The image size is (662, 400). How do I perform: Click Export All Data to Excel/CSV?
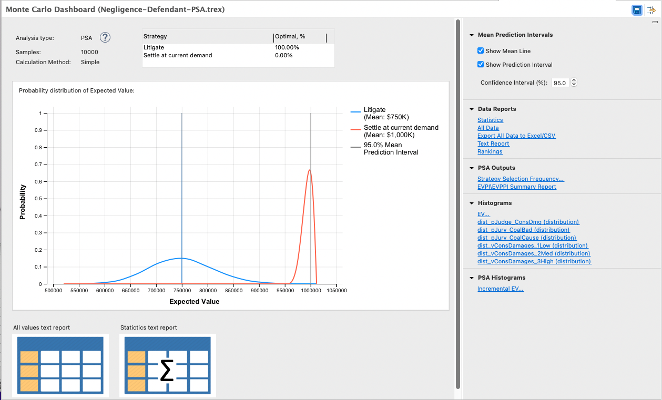coord(516,136)
